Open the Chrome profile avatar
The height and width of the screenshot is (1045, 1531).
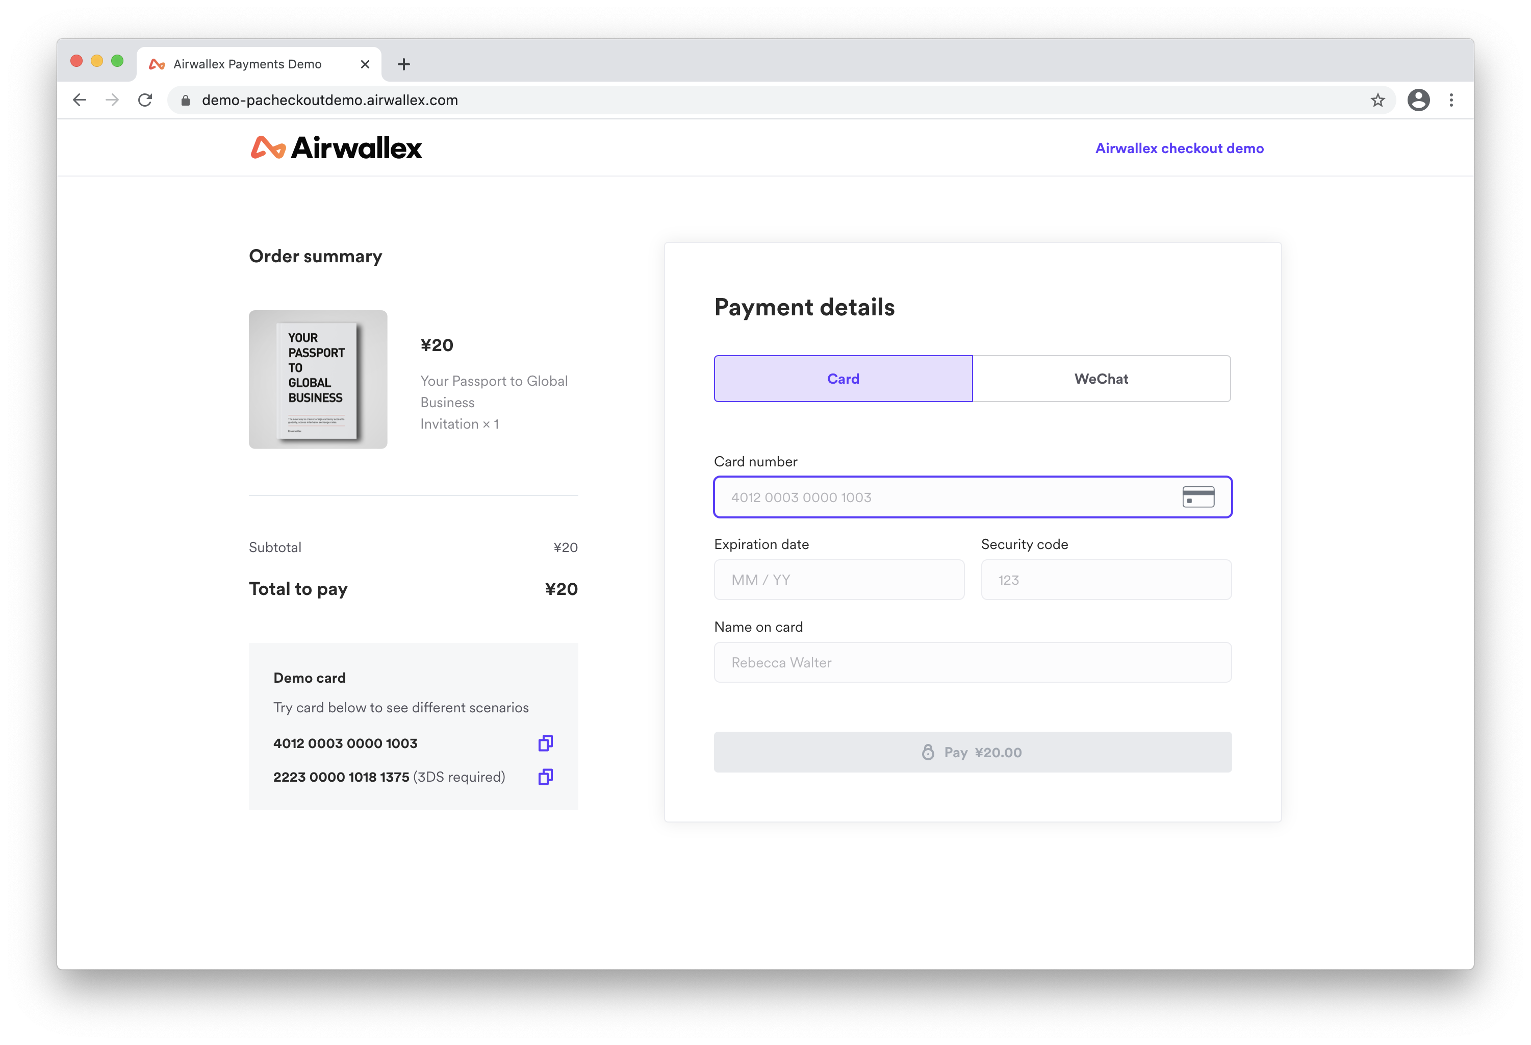(x=1418, y=100)
